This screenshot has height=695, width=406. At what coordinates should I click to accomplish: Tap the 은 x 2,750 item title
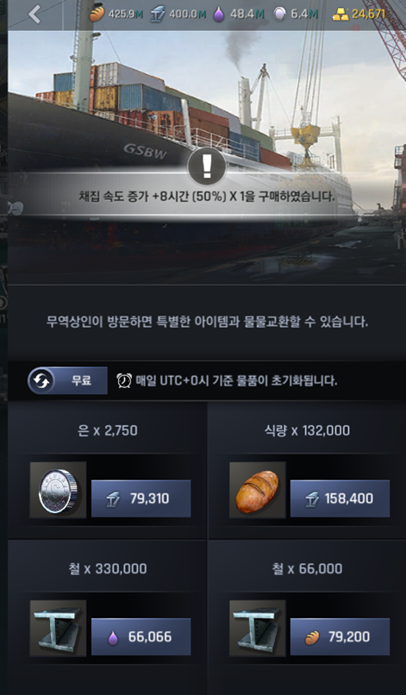(x=107, y=430)
